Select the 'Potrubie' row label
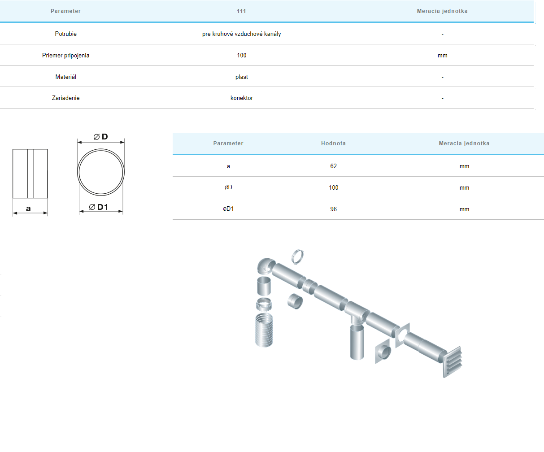544x452 pixels. (x=66, y=34)
